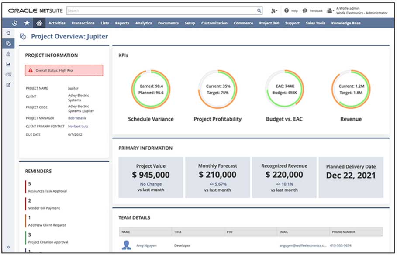Expand the left sidebar with double chevron
The width and height of the screenshot is (397, 255).
[8, 247]
